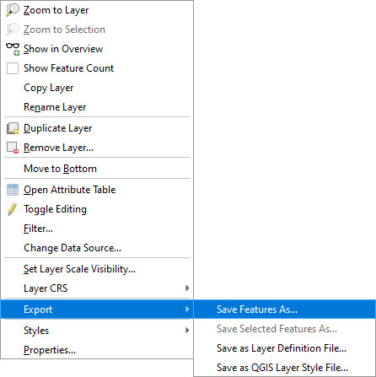Choose Remove Layer... entry
Viewport: 376px width, 377px height.
(97, 148)
